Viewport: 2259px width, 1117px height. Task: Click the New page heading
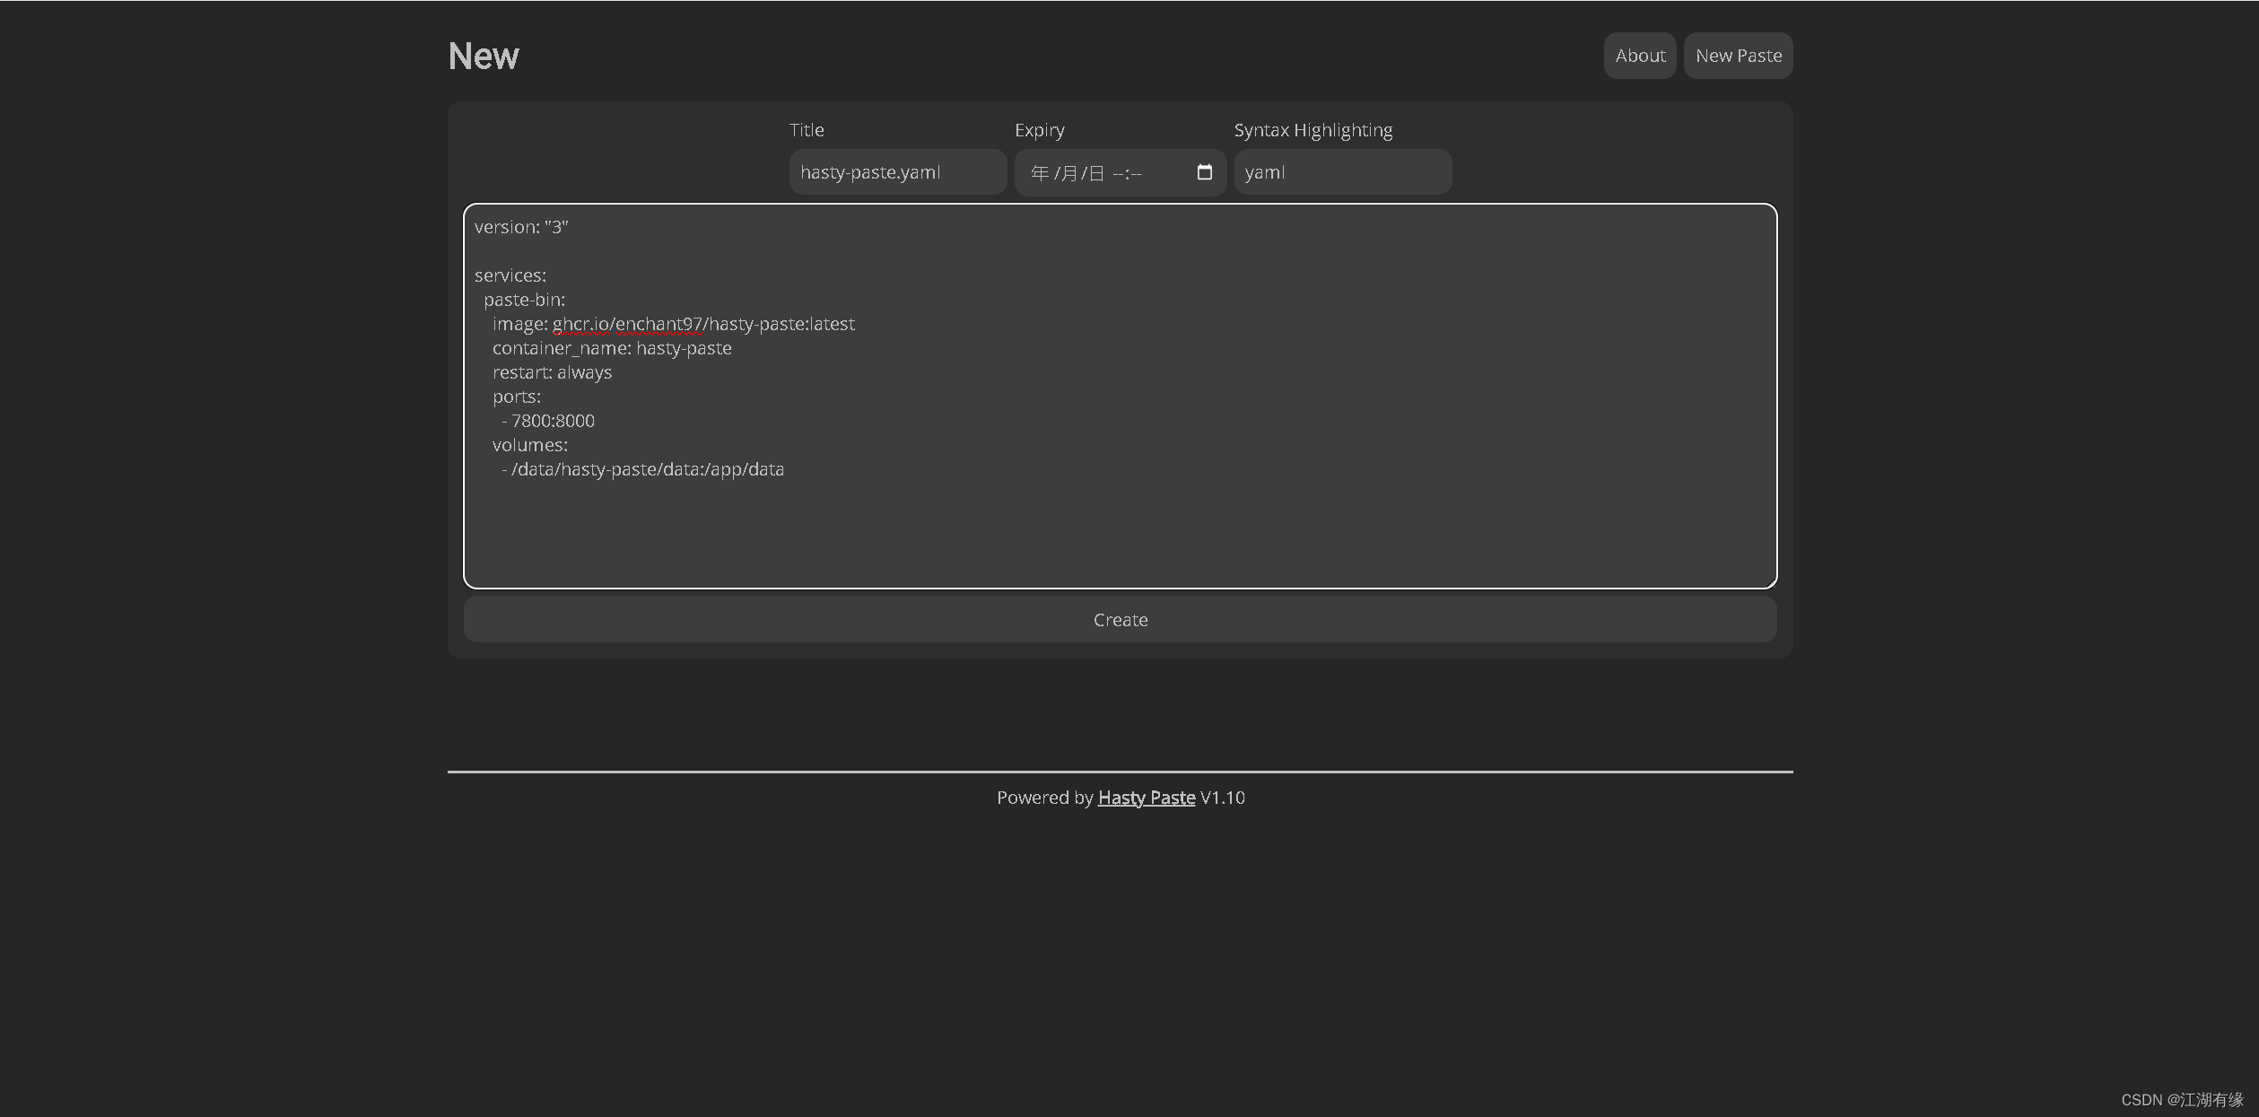(483, 57)
